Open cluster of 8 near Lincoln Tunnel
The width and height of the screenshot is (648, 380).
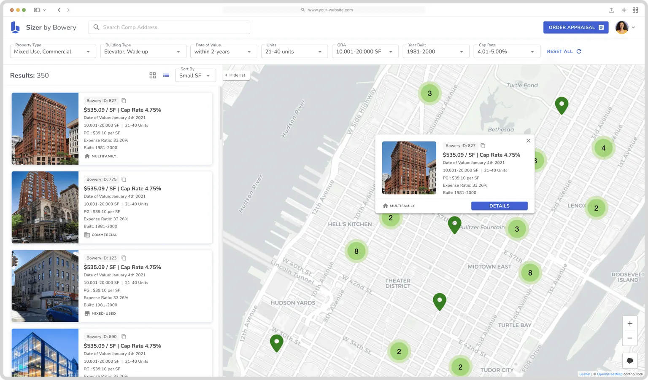356,251
